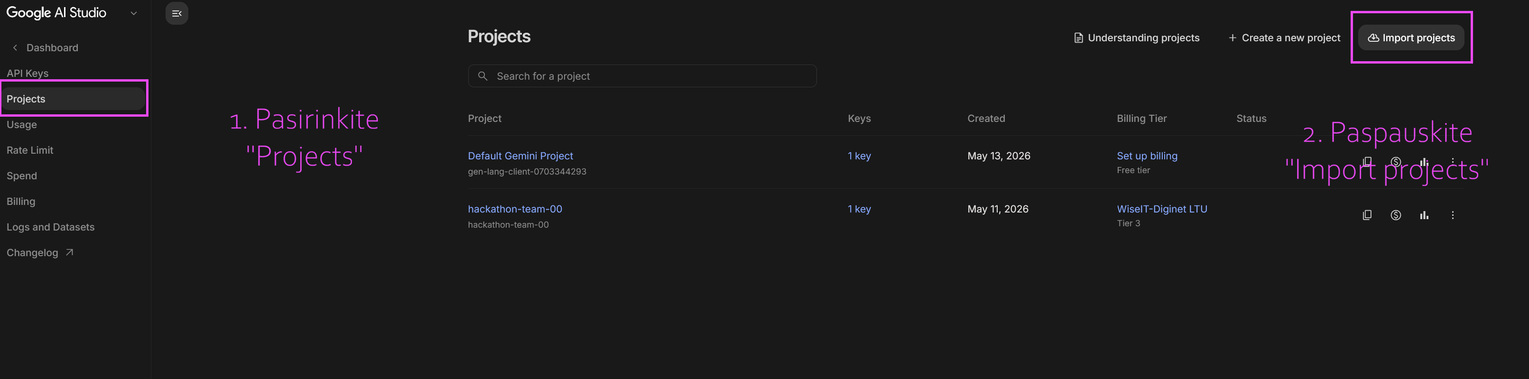This screenshot has height=379, width=1529.
Task: Click back arrow next to Dashboard
Action: (15, 47)
